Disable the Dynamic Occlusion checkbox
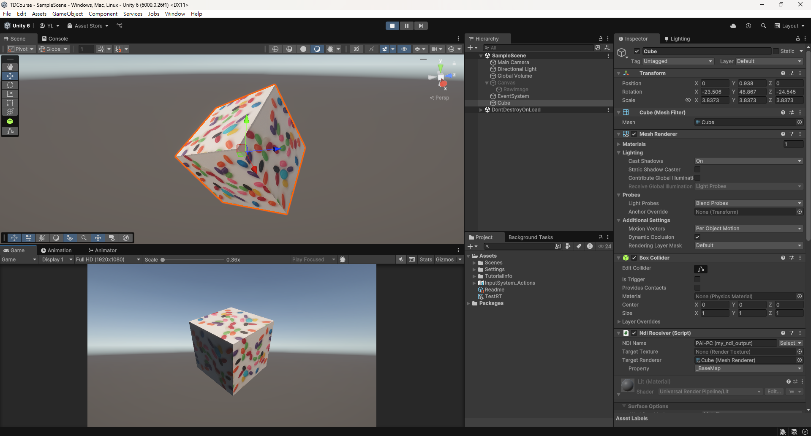The image size is (811, 436). pos(697,237)
